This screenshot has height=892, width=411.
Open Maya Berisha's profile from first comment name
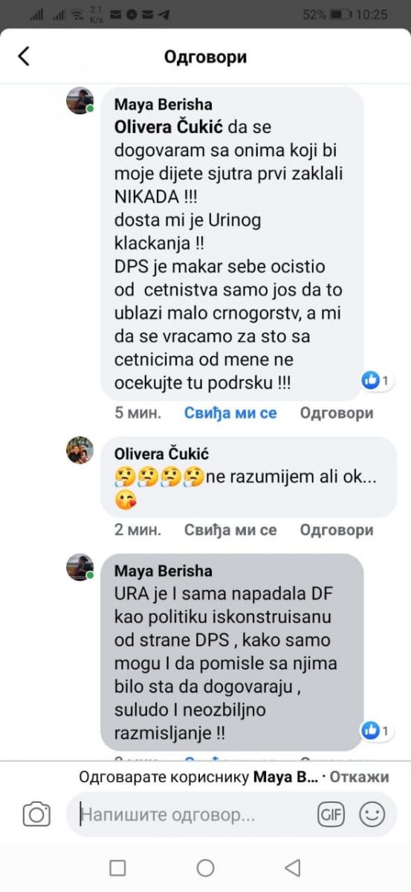coord(163,105)
